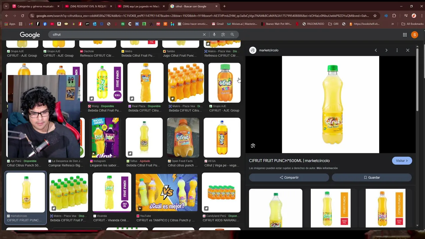This screenshot has width=425, height=239.
Task: Open the Google account avatar
Action: tap(414, 35)
